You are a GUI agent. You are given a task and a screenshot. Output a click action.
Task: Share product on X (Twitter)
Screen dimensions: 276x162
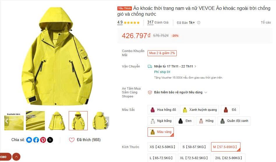click(50, 140)
